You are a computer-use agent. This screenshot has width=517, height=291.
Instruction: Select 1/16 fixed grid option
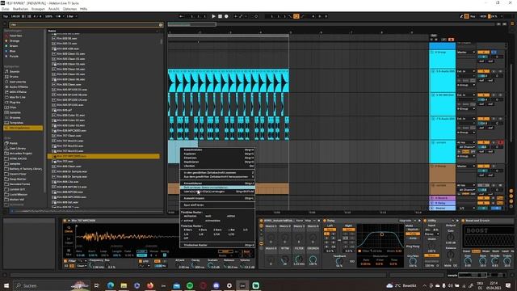tap(216, 234)
